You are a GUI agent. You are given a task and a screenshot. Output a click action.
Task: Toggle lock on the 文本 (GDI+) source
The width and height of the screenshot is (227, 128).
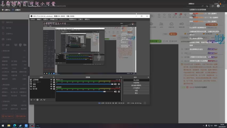54,82
